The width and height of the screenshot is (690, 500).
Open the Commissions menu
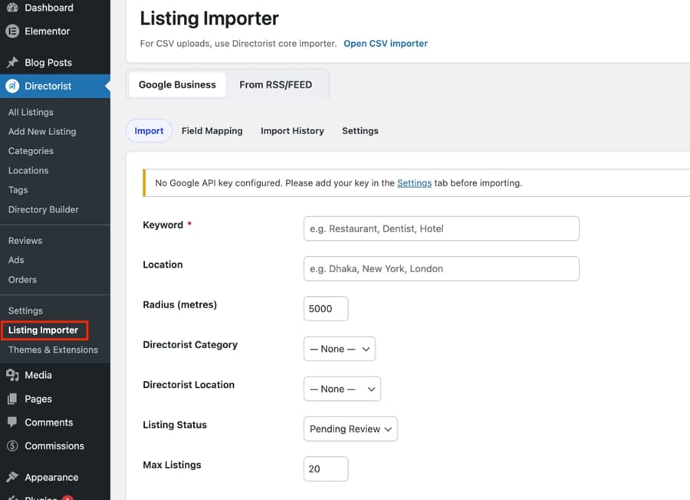click(55, 446)
